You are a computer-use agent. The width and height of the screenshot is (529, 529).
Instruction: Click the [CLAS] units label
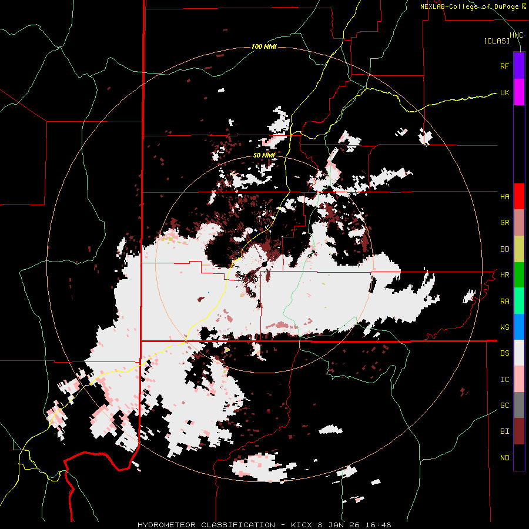497,41
